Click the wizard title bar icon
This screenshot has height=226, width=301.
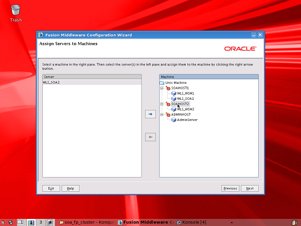40,35
